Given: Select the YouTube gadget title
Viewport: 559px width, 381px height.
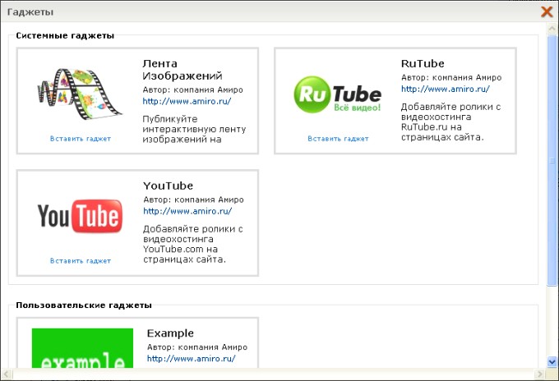Looking at the screenshot, I should [168, 186].
